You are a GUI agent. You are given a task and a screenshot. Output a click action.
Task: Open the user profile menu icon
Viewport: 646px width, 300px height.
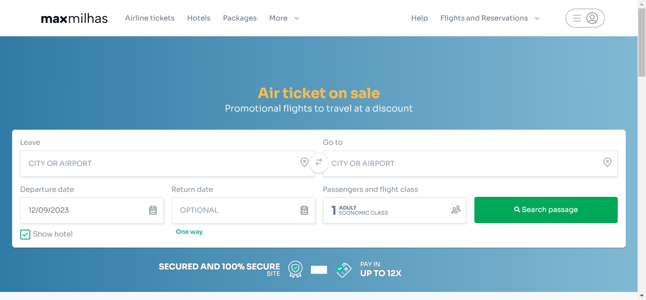[592, 18]
